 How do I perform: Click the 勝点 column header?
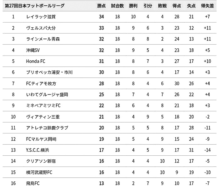(x=101, y=6)
